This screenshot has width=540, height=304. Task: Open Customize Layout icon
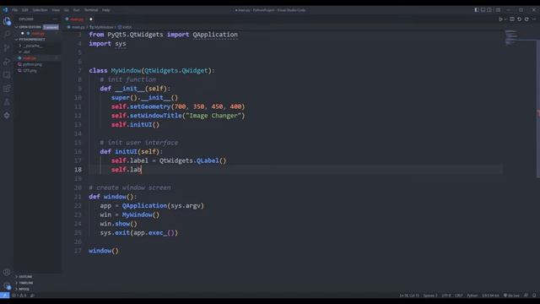(498, 10)
